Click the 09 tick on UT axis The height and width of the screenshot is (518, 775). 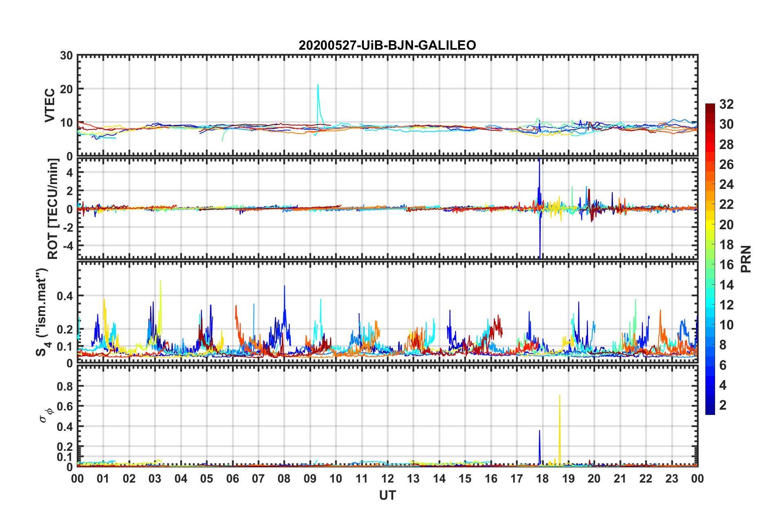[x=310, y=478]
